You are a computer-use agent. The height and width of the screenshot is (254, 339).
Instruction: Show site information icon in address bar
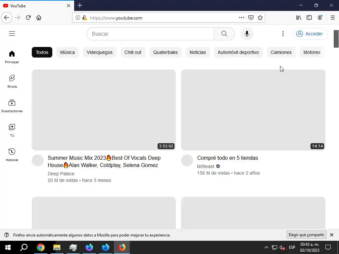[77, 18]
